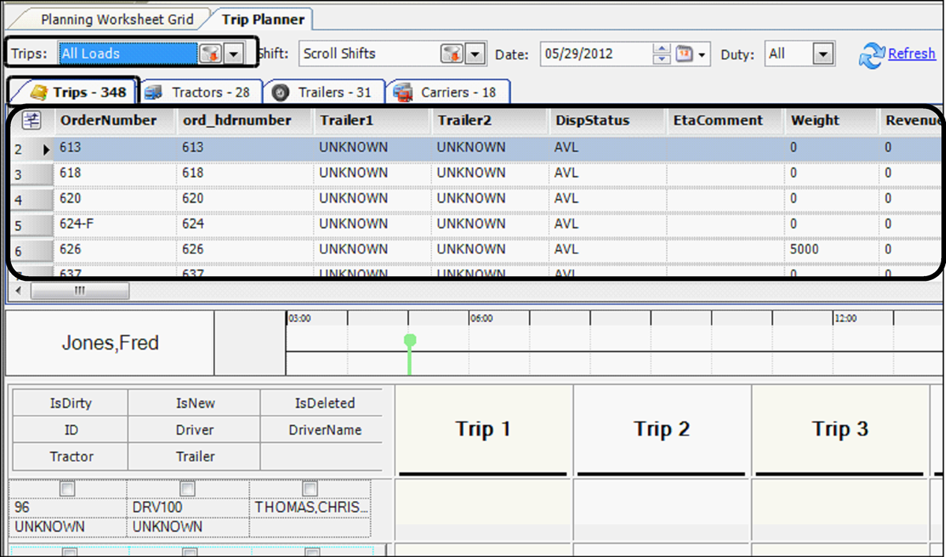Click the clear filter icon in Trips box
This screenshot has height=557, width=946.
pyautogui.click(x=209, y=54)
